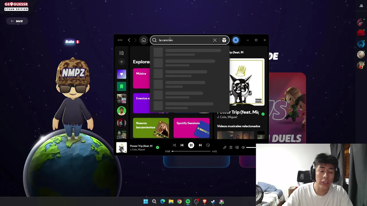Open the Windows Start menu
Image resolution: width=367 pixels, height=206 pixels.
tap(146, 202)
